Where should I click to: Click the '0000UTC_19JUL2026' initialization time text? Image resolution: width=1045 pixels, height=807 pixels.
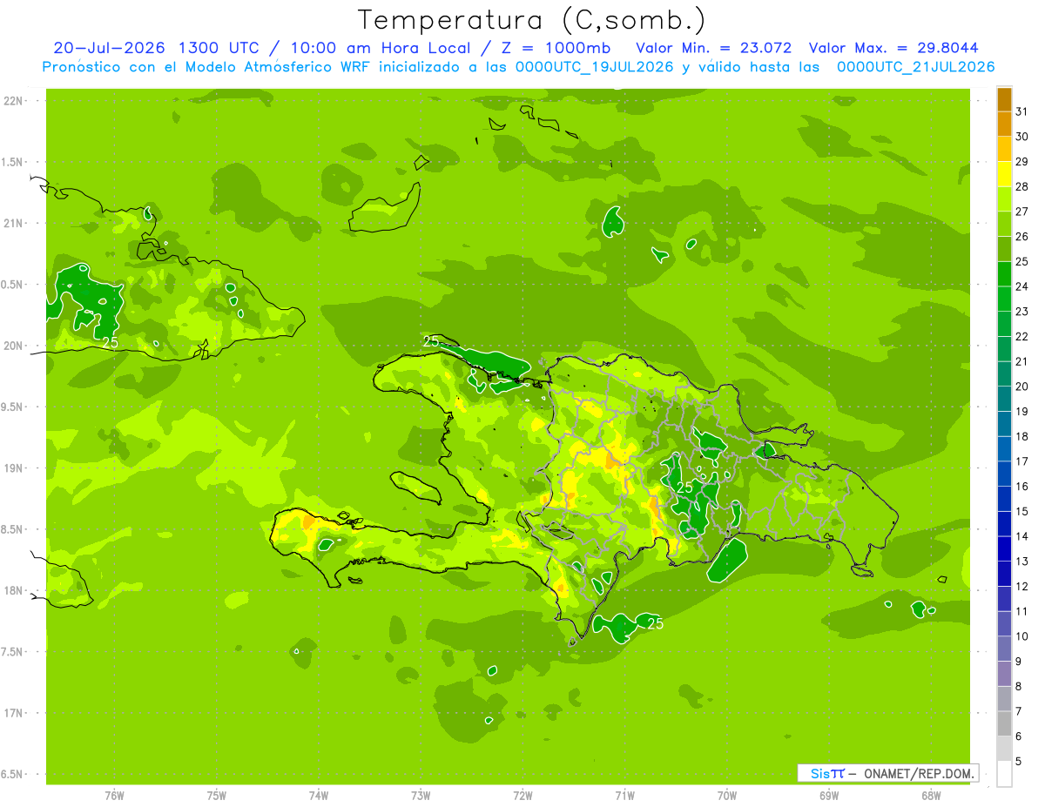[594, 67]
